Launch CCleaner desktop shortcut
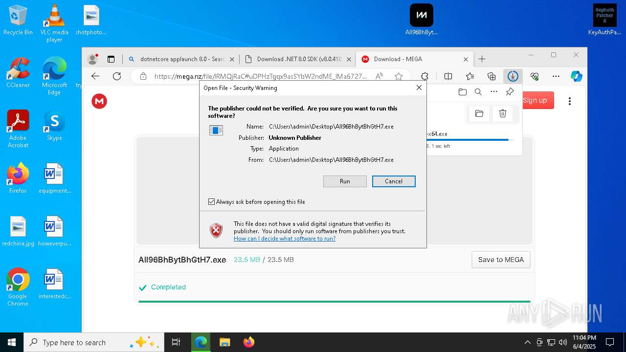The height and width of the screenshot is (352, 626). pyautogui.click(x=18, y=73)
